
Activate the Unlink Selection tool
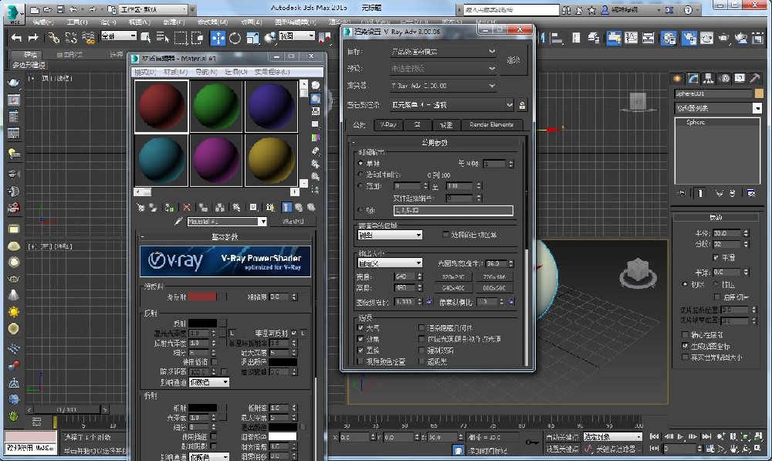pos(71,37)
